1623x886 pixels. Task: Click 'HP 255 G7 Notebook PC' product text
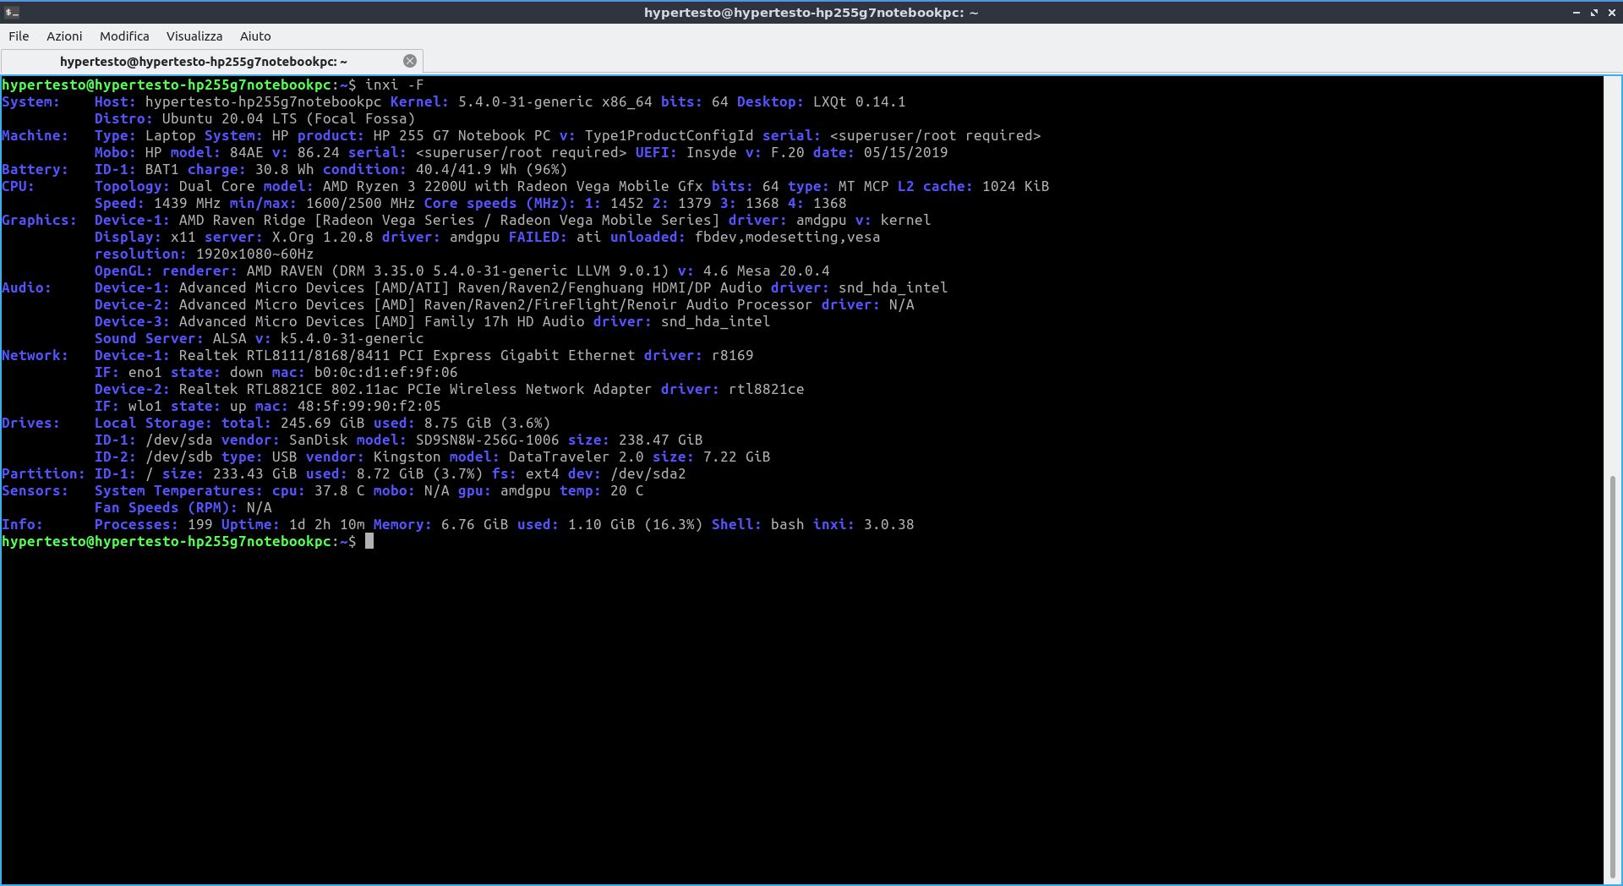[x=462, y=135]
